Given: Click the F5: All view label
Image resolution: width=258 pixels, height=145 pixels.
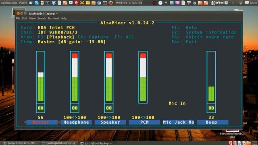Looking at the screenshot, I should tap(124, 37).
